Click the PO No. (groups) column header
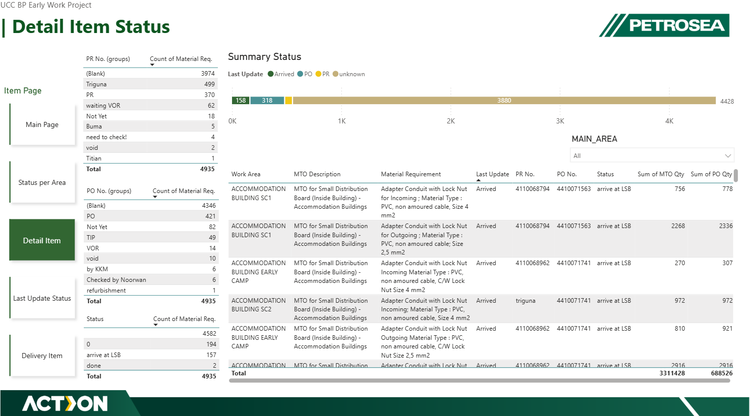This screenshot has height=416, width=750. (x=109, y=191)
